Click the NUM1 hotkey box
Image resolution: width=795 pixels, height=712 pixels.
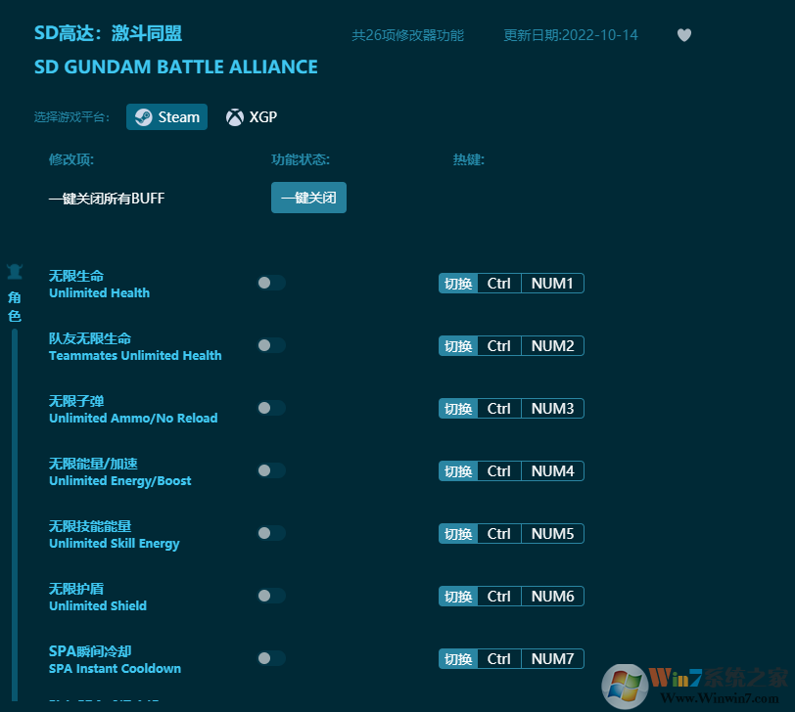pyautogui.click(x=552, y=283)
